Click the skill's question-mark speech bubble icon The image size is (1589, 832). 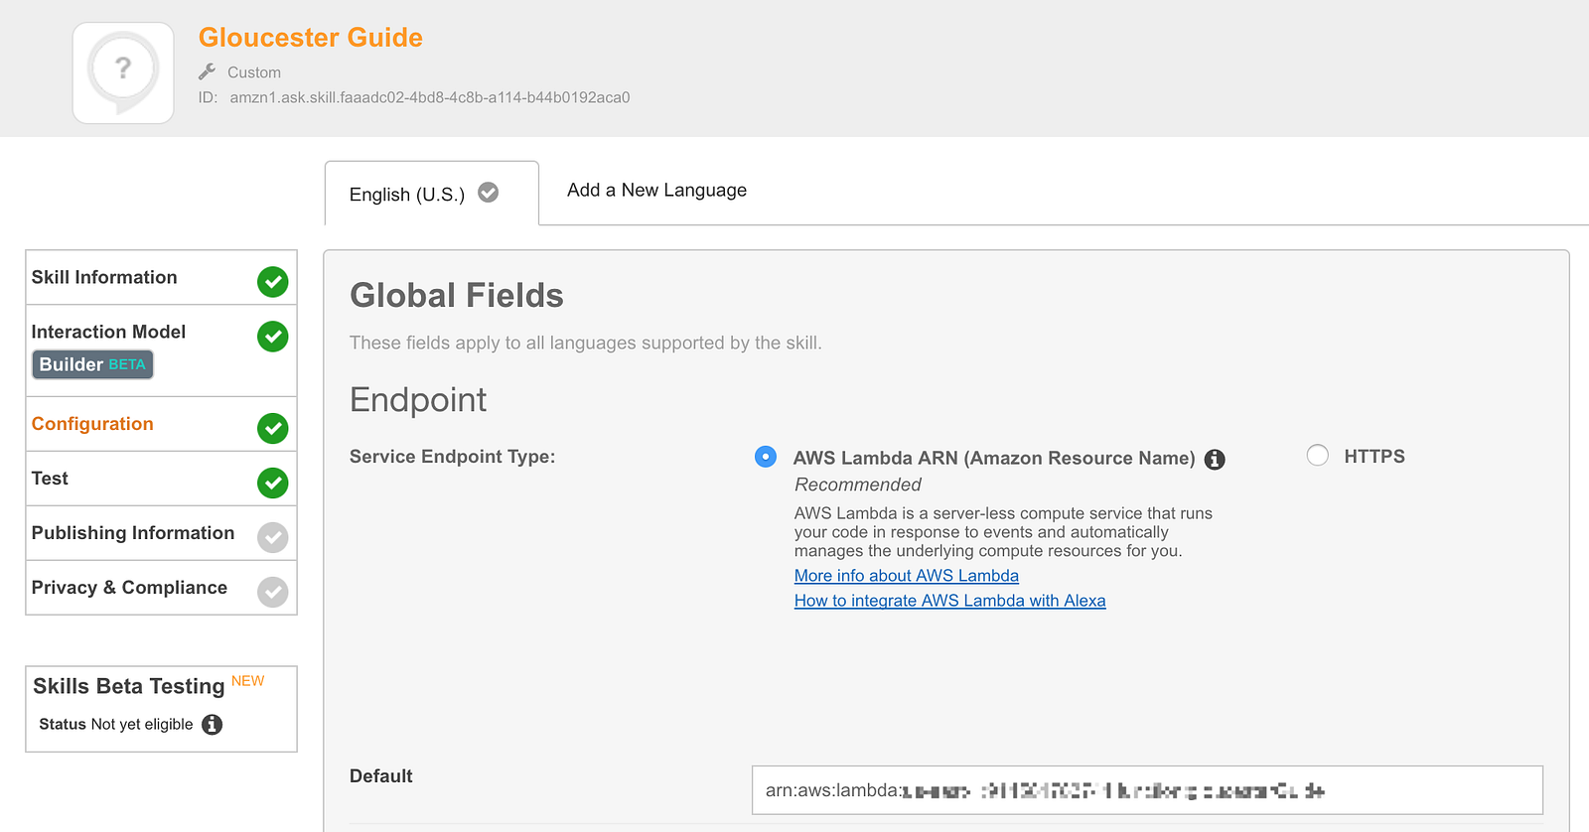pyautogui.click(x=123, y=72)
